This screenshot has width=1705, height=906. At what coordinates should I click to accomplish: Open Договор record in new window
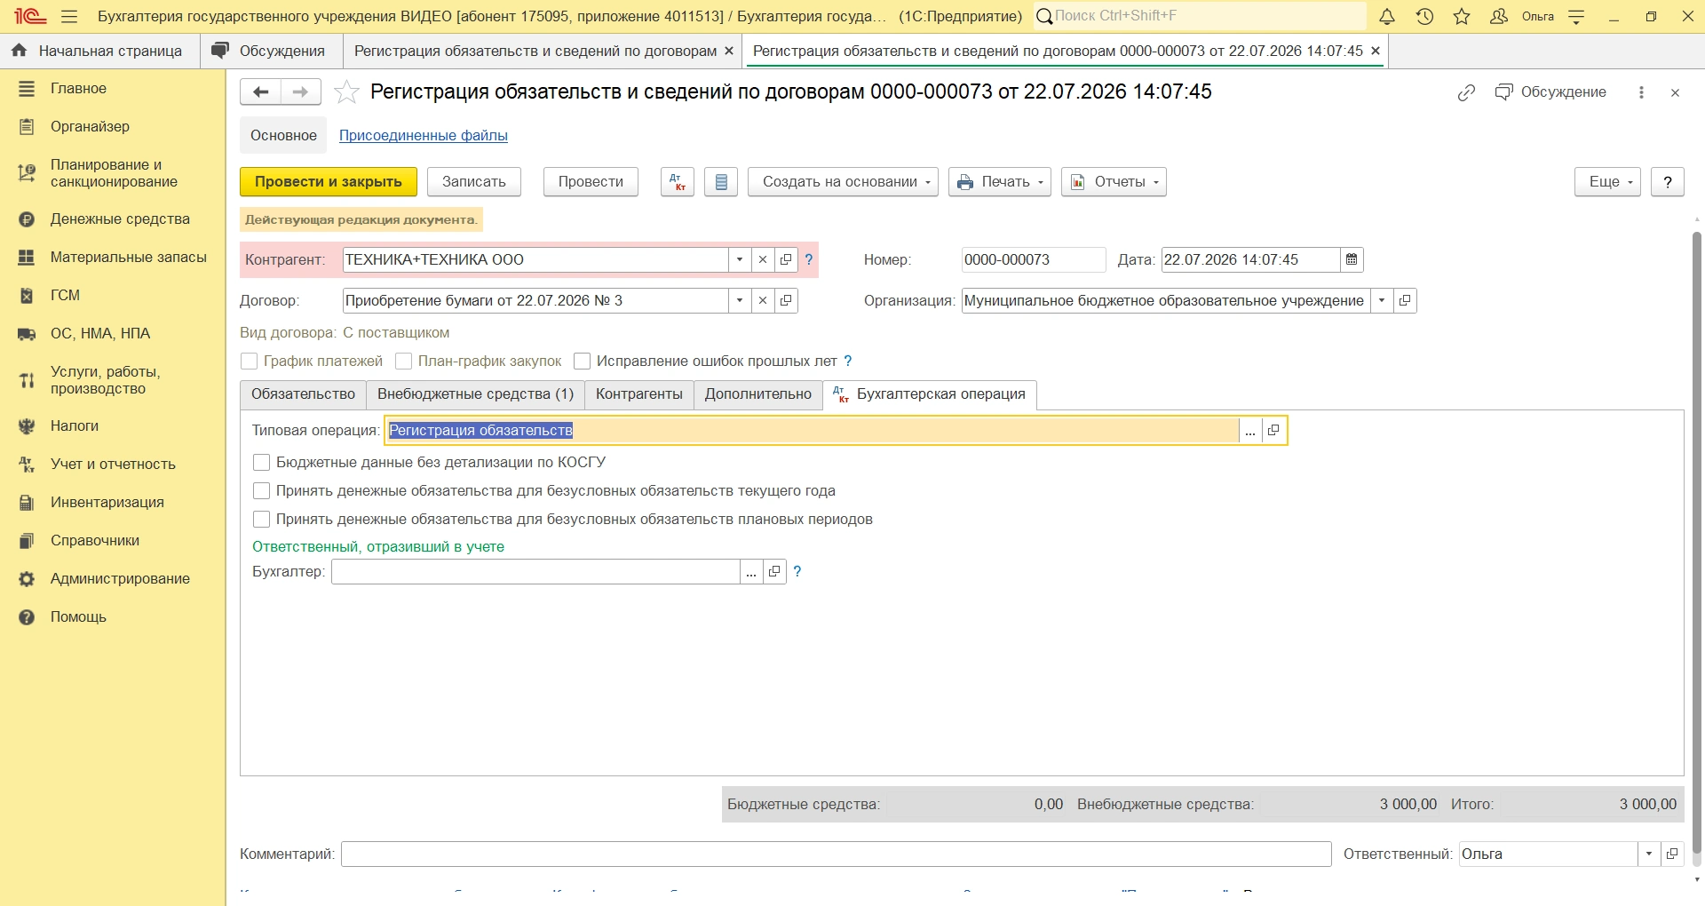click(x=786, y=301)
